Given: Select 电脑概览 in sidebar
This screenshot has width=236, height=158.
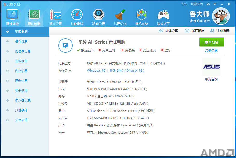Looking at the screenshot, I should pos(25,32).
